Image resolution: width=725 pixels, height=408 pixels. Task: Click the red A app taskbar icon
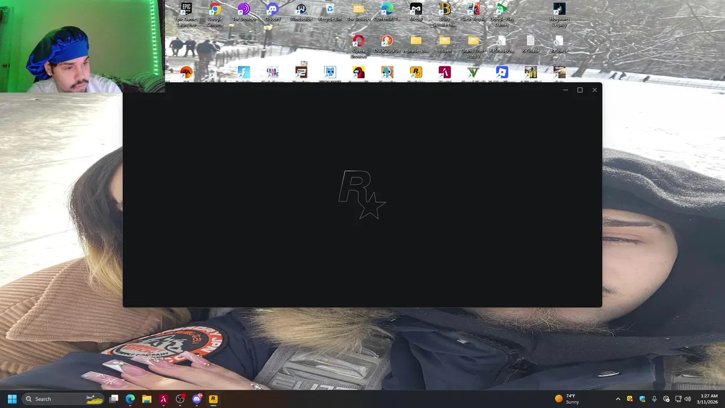point(163,399)
